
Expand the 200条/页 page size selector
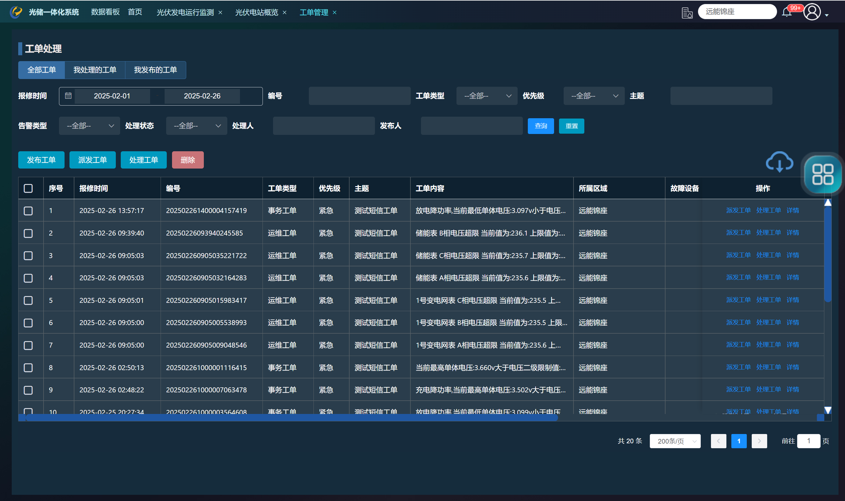675,441
